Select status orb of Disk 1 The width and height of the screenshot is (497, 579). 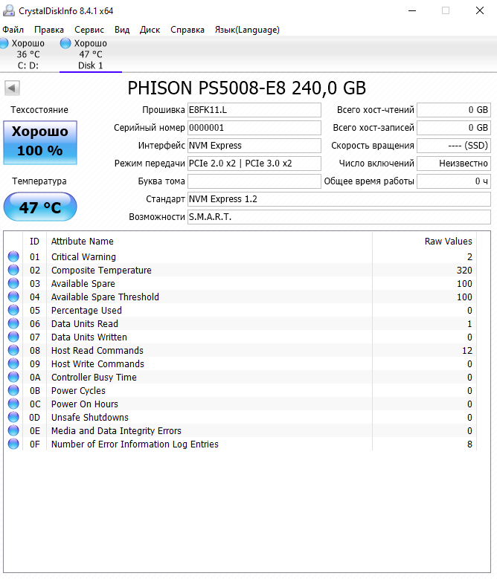[65, 43]
